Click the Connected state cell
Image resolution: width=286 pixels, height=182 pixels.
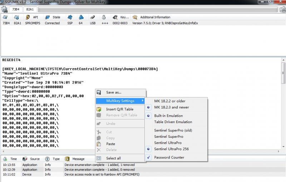coord(52,23)
